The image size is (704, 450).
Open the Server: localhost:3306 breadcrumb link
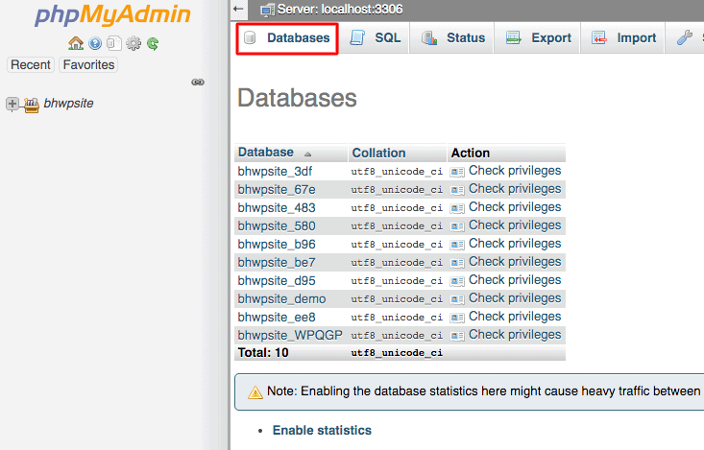pos(339,10)
